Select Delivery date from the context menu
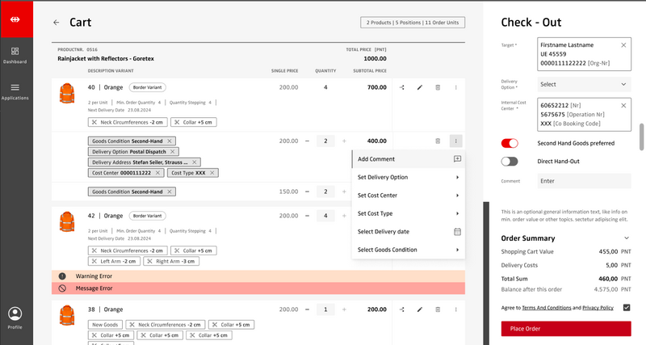This screenshot has height=345, width=646. coord(408,232)
